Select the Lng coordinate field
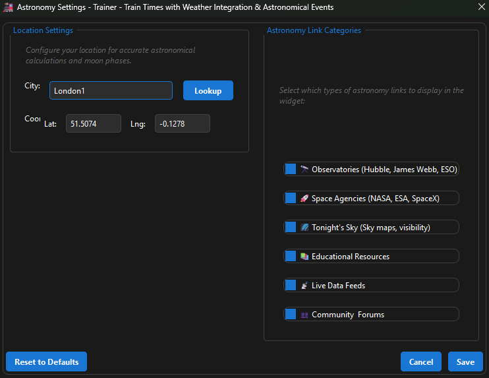The height and width of the screenshot is (378, 489). [182, 123]
